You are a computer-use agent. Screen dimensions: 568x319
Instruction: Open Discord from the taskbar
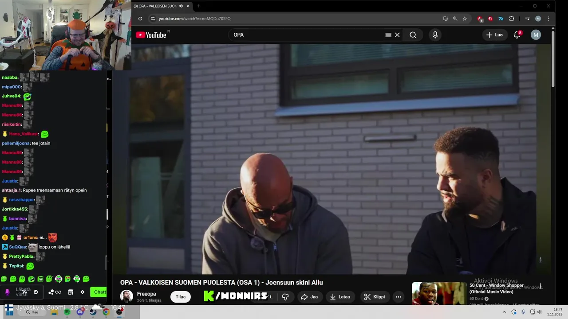(80, 312)
